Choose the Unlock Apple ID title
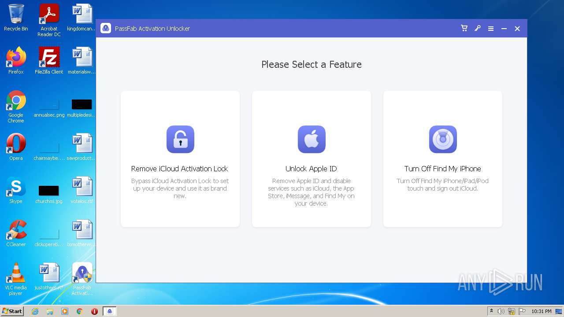 click(x=311, y=169)
